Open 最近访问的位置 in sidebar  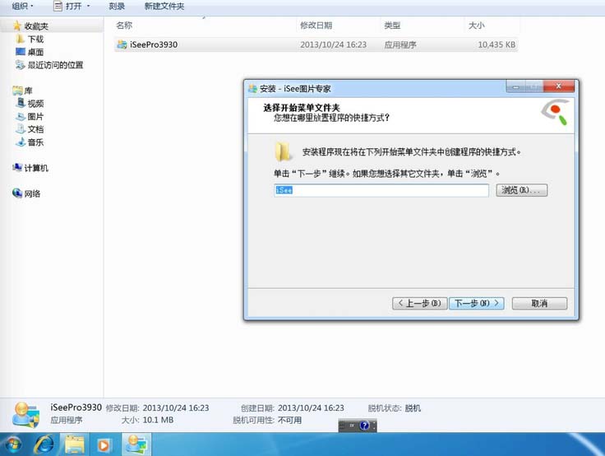[56, 65]
